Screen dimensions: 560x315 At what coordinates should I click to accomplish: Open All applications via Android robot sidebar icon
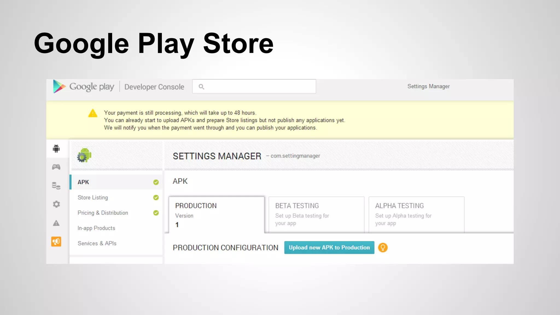[56, 148]
